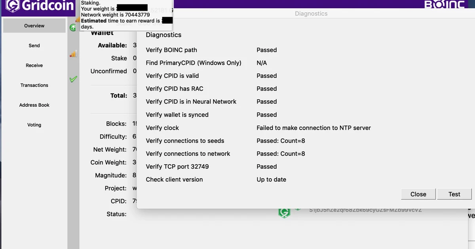Open the Transactions view
This screenshot has height=249, width=475.
tap(34, 85)
